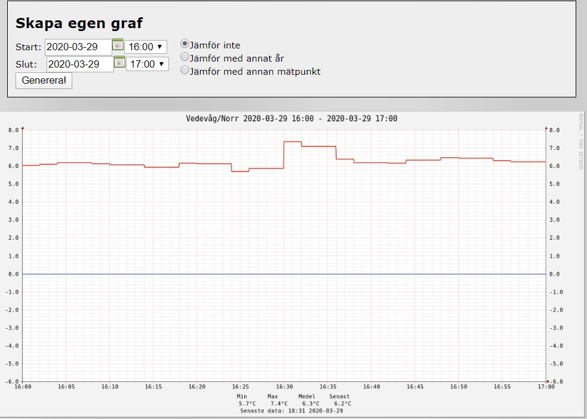Click the Vedevåg/Norr graph title
587x419 pixels.
click(x=291, y=118)
